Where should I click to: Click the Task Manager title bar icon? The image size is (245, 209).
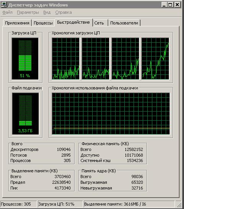[5, 5]
